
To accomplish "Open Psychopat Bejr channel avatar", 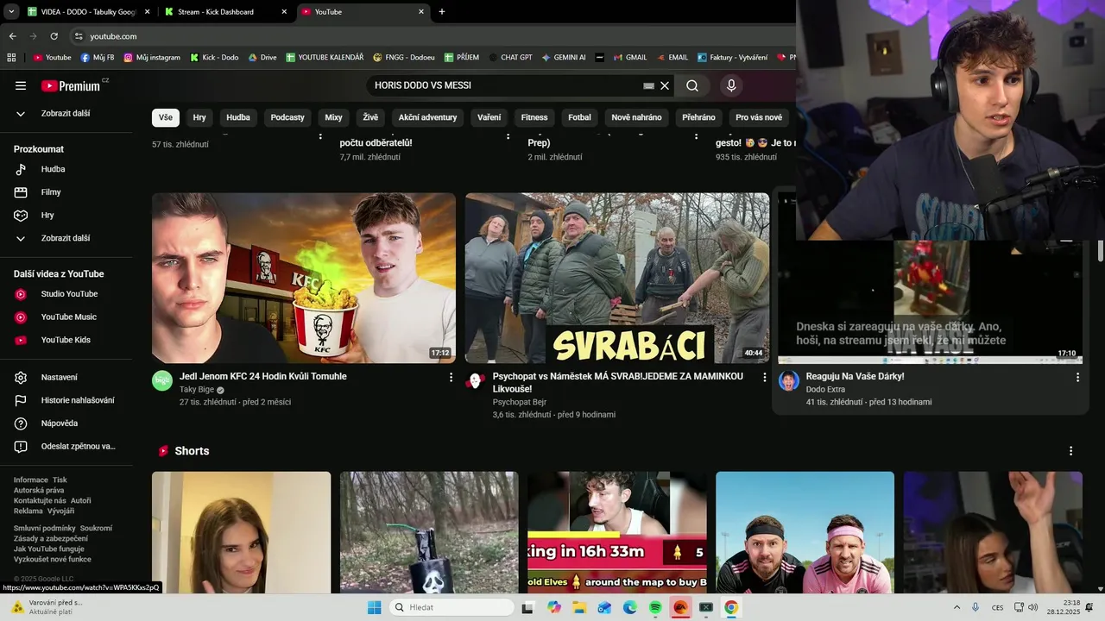I will [476, 380].
